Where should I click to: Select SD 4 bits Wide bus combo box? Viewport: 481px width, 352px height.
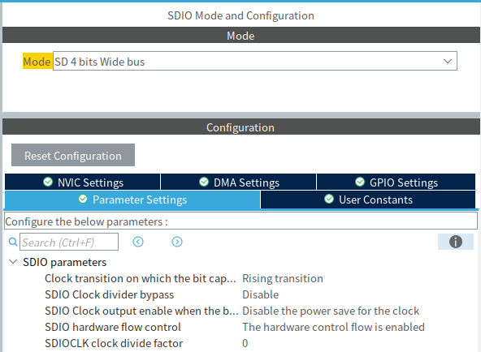(255, 61)
